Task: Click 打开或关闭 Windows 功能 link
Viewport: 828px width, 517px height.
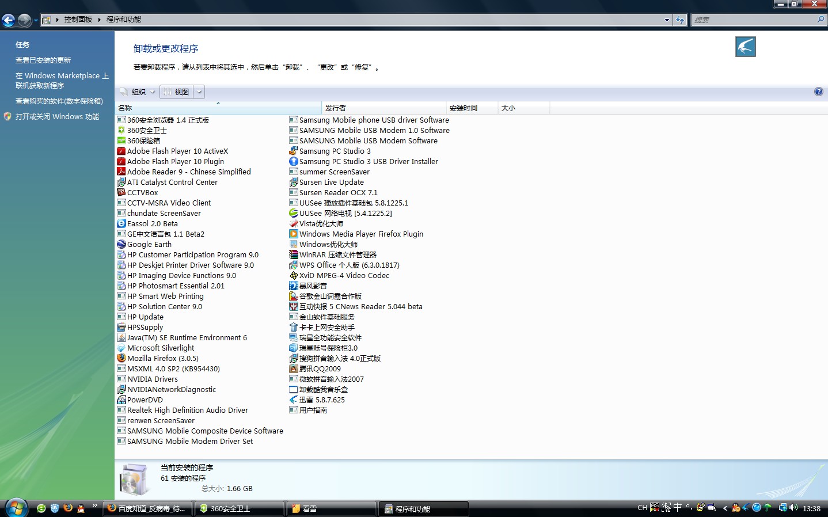Action: (57, 116)
